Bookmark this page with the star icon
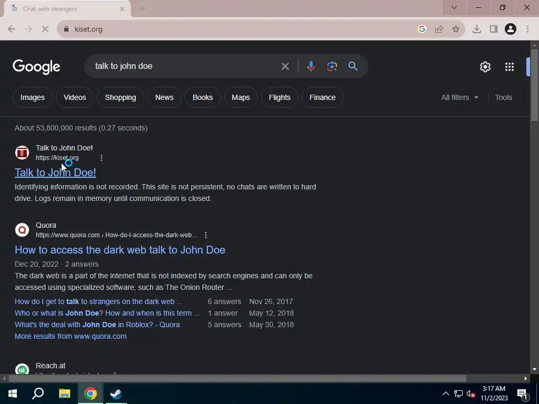539x404 pixels. pos(456,29)
